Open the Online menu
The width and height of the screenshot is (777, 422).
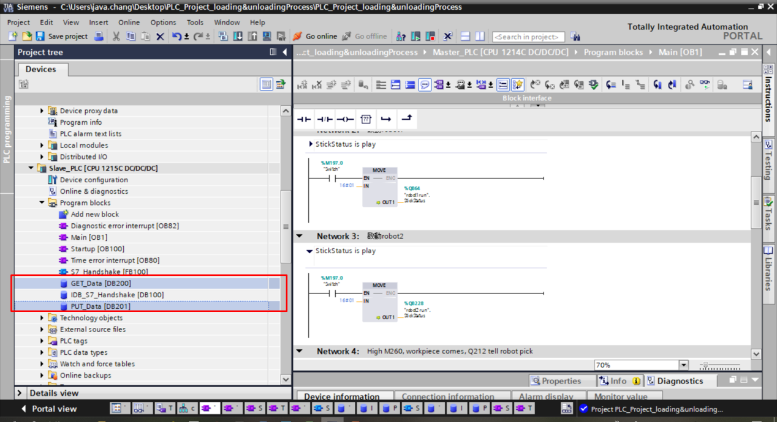129,22
